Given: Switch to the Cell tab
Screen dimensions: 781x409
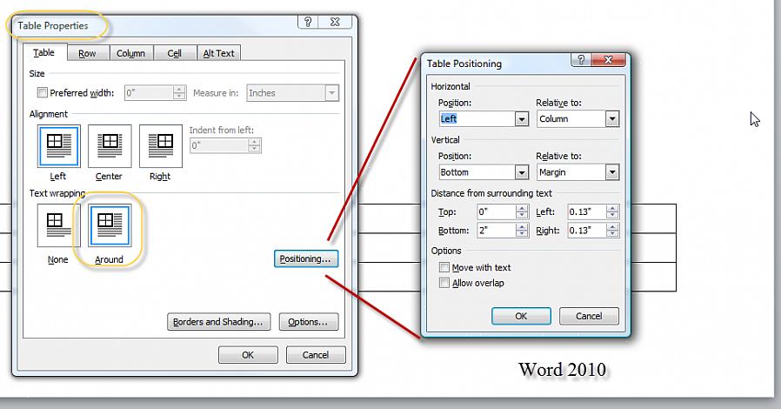Looking at the screenshot, I should click(x=174, y=53).
